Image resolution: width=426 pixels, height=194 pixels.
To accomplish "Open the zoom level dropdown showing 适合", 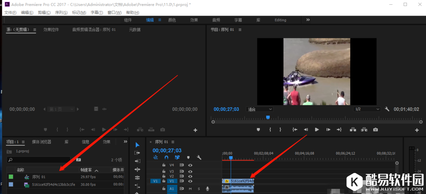I will (x=259, y=109).
